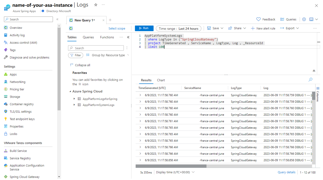Open TLS/SSL settings
Screen dimensions: 323x180
click(x=20, y=112)
